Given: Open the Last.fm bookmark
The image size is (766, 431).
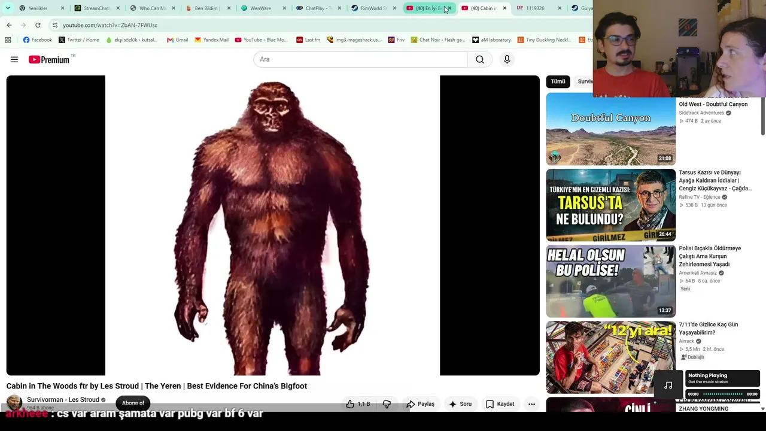Looking at the screenshot, I should click(308, 40).
